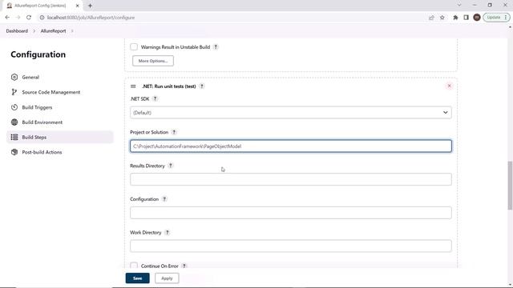Click the Source Code Management branch icon
This screenshot has height=288, width=513.
pos(14,92)
